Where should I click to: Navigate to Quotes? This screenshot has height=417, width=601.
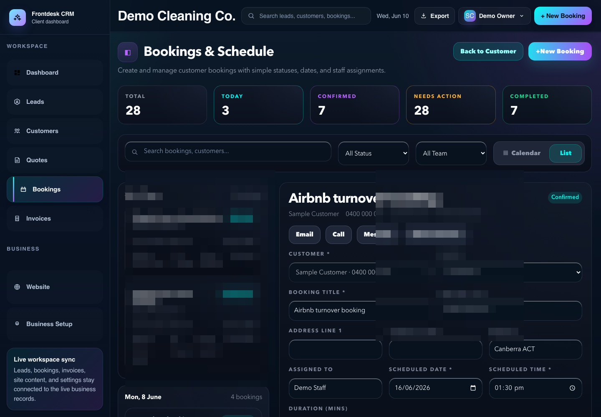coord(55,160)
